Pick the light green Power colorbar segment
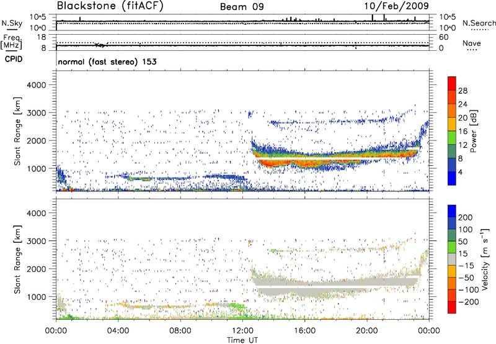This screenshot has width=496, height=344. pos(452,138)
